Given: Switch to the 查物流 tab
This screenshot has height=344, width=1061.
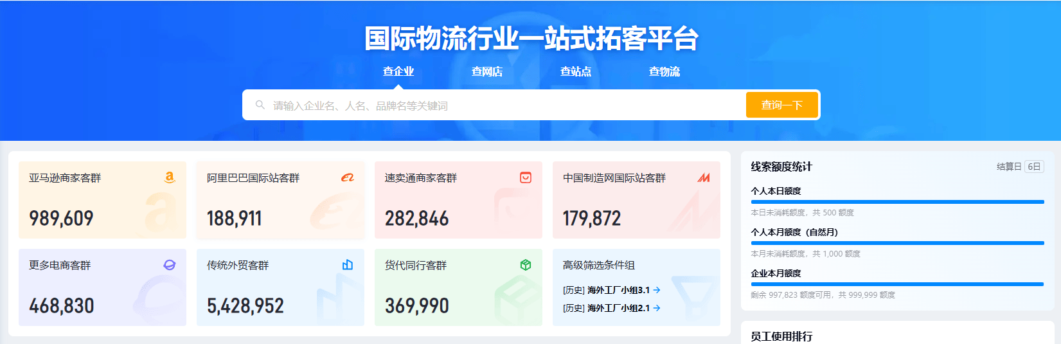Looking at the screenshot, I should (x=664, y=71).
